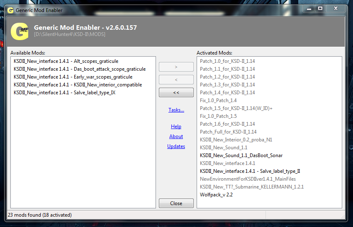Open the Help link
This screenshot has height=227, width=353.
point(176,127)
